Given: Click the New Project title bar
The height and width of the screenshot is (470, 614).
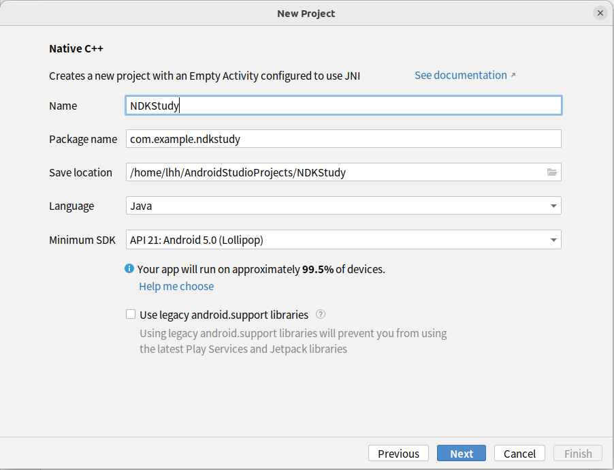Looking at the screenshot, I should click(x=306, y=13).
